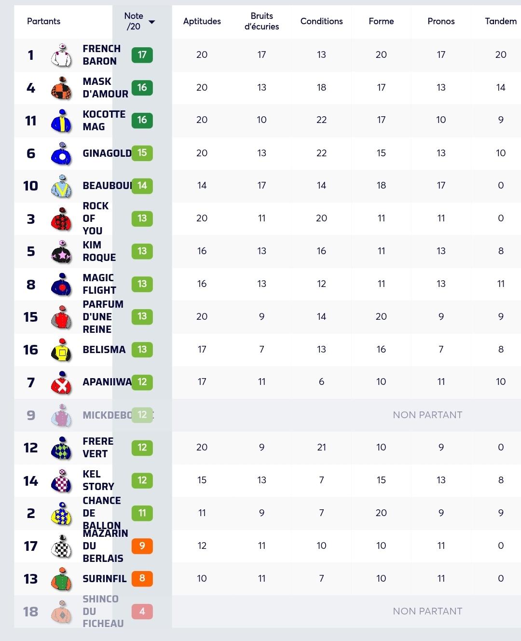Click Mazarin du Berlais' checkered jockey silk
Screen dimensions: 521x641
pos(61,546)
